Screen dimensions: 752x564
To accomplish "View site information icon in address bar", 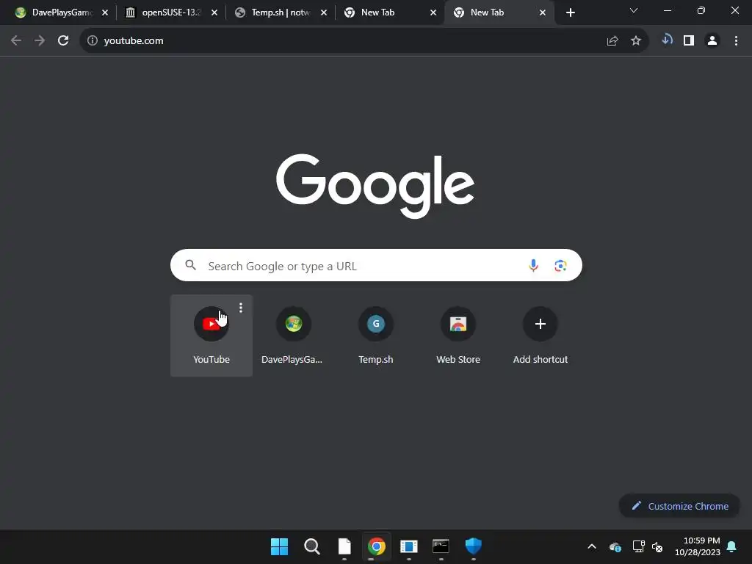I will (x=93, y=41).
